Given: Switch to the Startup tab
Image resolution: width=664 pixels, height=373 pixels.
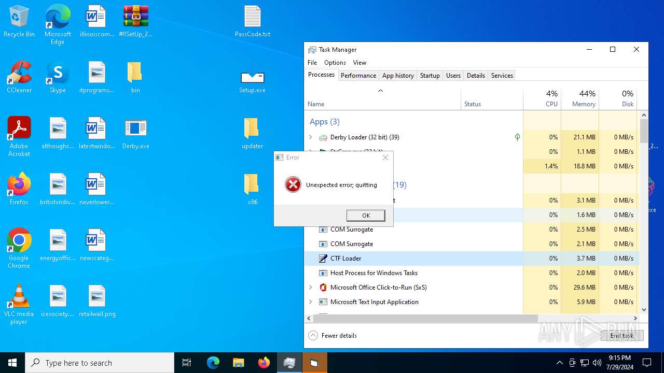Looking at the screenshot, I should pos(430,76).
